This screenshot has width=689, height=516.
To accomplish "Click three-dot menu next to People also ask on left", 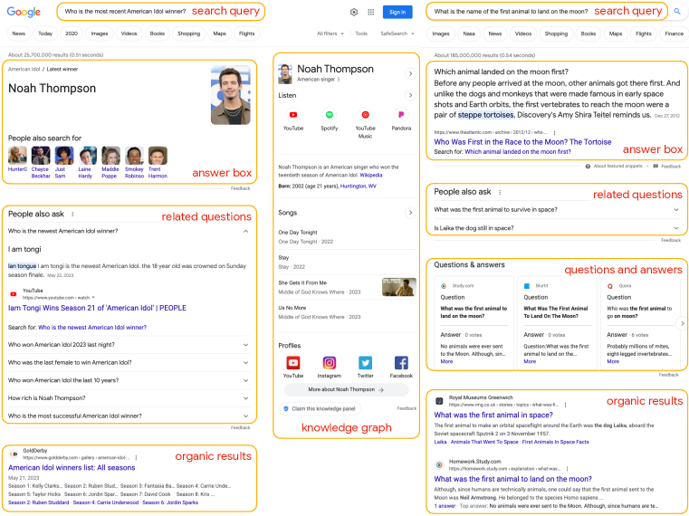I will [72, 215].
